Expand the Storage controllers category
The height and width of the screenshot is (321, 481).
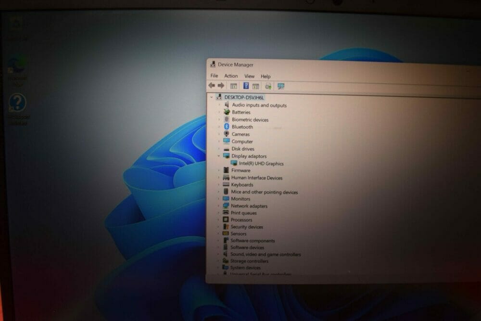click(x=218, y=261)
